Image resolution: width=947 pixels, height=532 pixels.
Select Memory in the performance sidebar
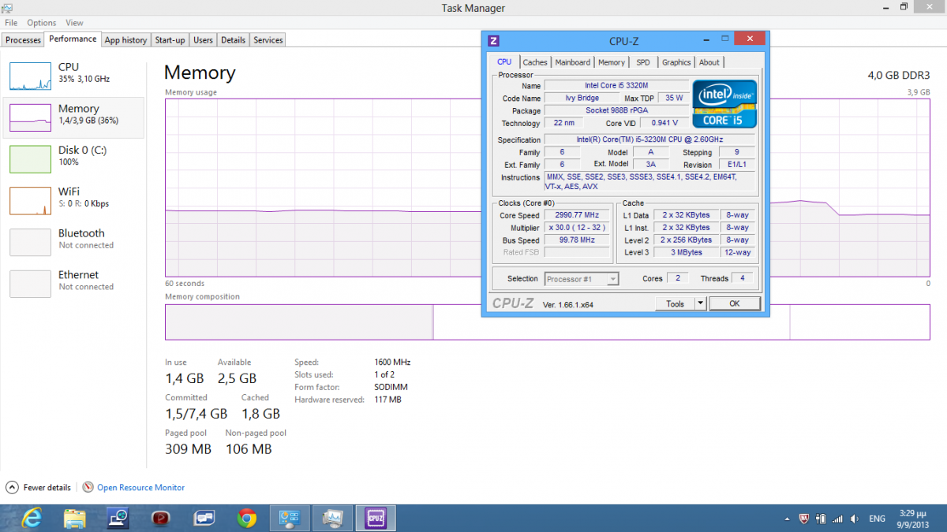(x=73, y=117)
